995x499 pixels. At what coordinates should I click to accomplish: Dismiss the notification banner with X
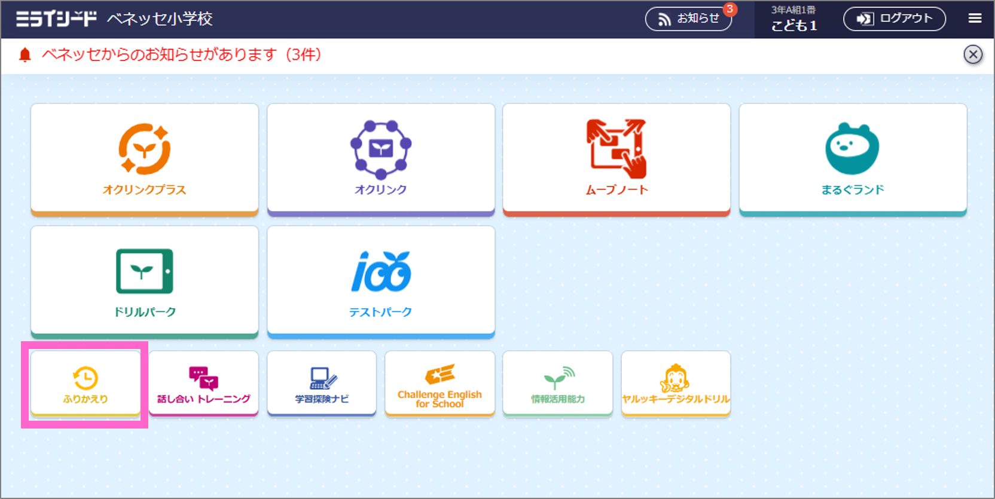973,54
